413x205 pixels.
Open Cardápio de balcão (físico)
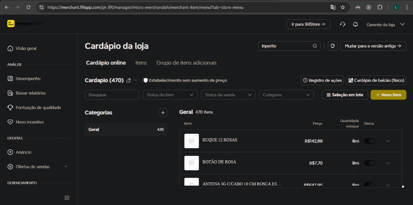376,80
